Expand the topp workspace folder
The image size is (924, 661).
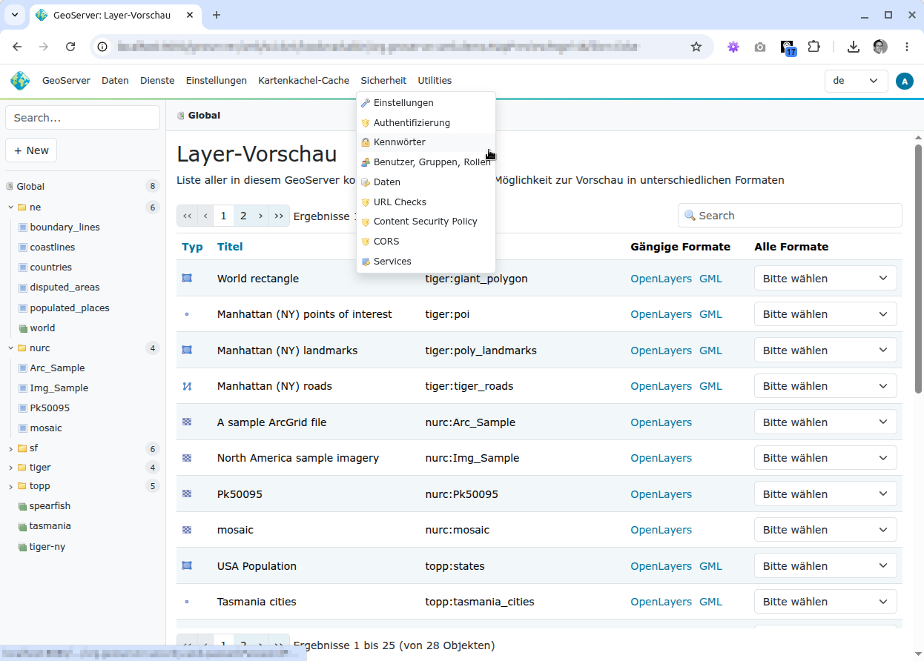10,487
